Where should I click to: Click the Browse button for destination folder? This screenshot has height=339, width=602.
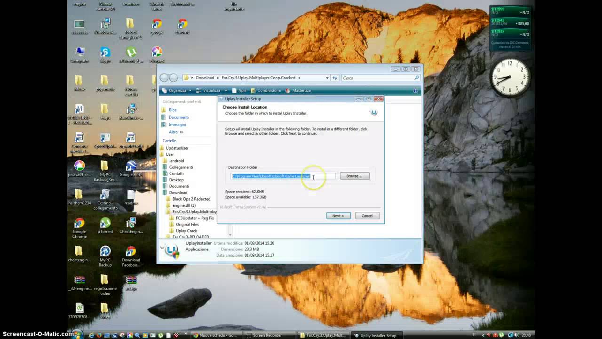[355, 176]
